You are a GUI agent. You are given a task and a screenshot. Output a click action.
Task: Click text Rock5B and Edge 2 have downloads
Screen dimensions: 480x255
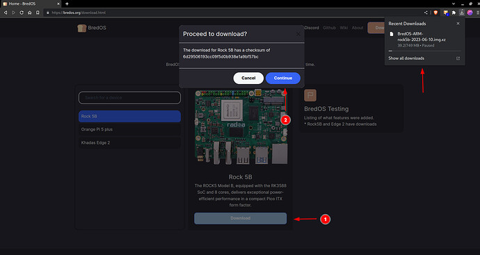tap(340, 124)
